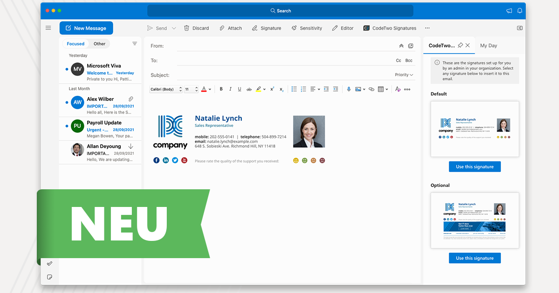The width and height of the screenshot is (559, 293).
Task: Start dictation with the microphone icon
Action: pos(348,89)
